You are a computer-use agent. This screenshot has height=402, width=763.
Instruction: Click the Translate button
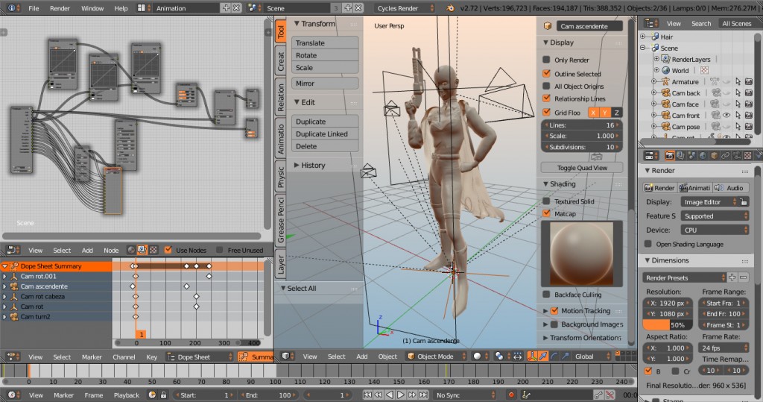click(x=325, y=43)
